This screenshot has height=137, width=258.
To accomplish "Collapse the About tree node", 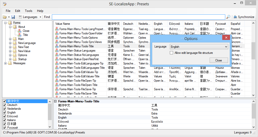I will point(10,27).
